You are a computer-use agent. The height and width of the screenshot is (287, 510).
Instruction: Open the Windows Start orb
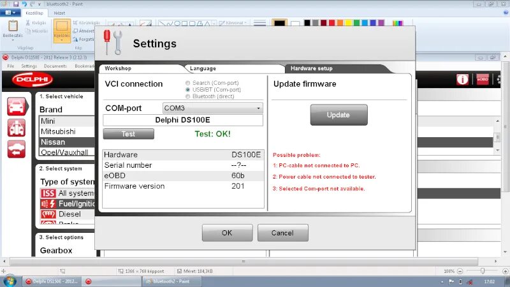10,281
